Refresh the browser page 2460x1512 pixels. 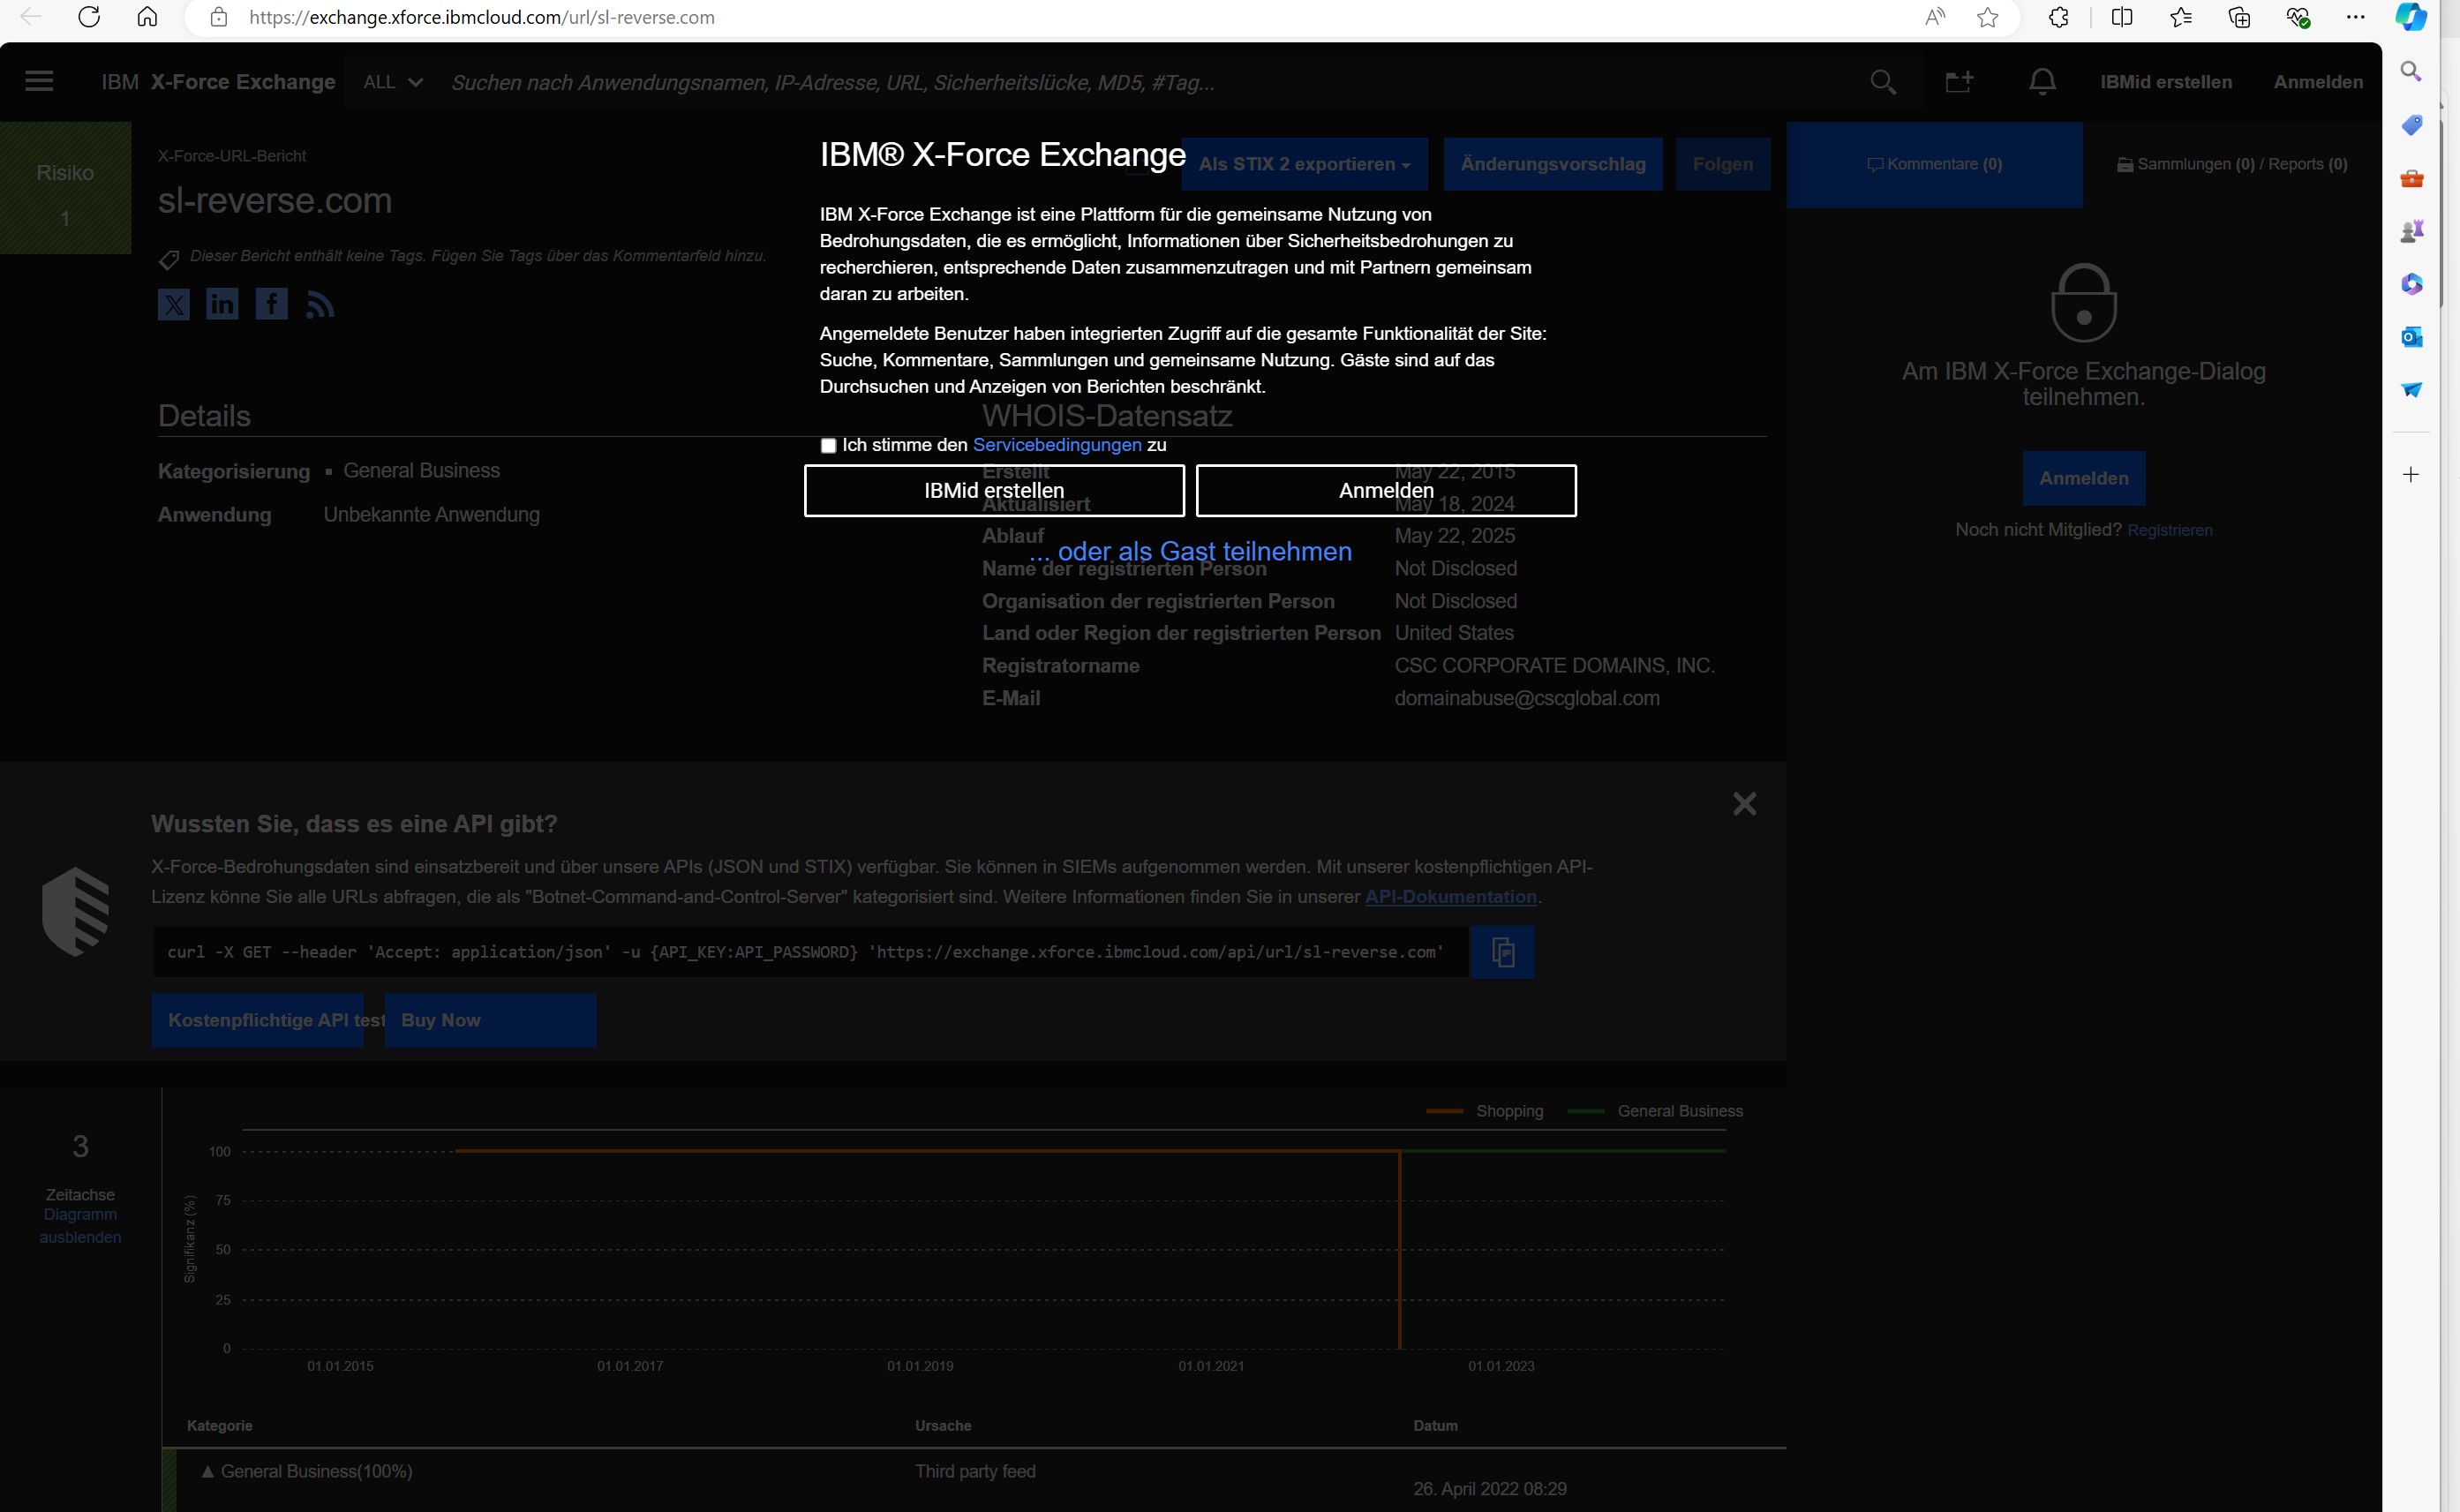tap(89, 17)
